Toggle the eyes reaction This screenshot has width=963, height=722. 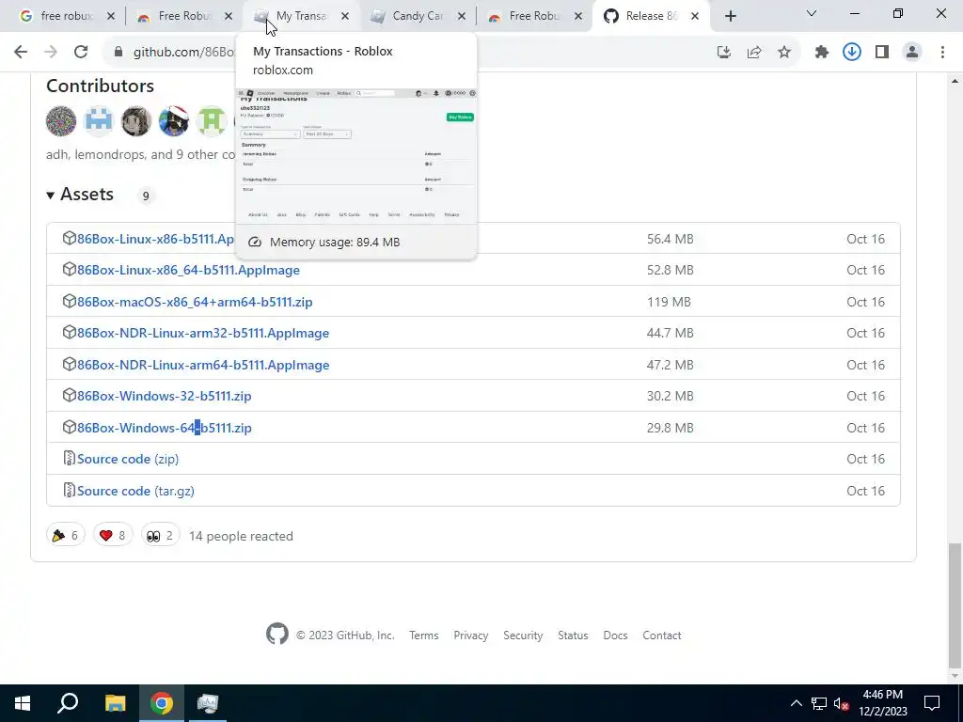pyautogui.click(x=160, y=535)
